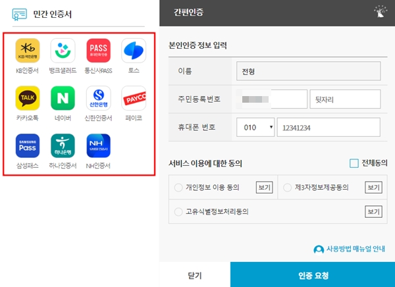The height and width of the screenshot is (287, 395).
Task: Select the 통신사PASS icon
Action: tap(98, 51)
